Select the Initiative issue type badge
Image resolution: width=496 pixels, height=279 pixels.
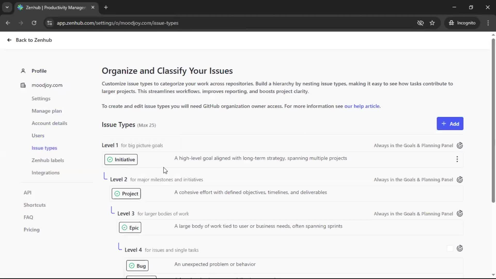(x=121, y=160)
